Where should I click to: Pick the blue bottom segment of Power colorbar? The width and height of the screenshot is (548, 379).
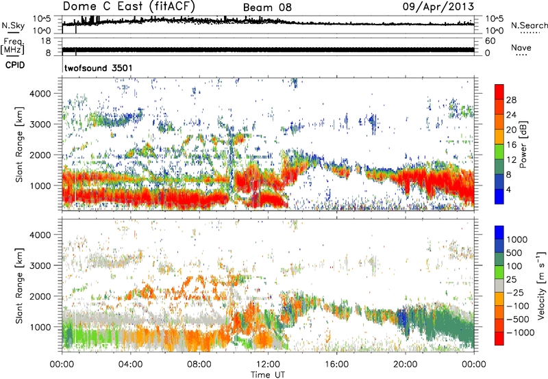499,197
